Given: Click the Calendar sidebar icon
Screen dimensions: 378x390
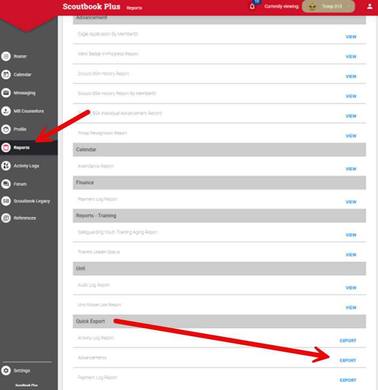Looking at the screenshot, I should pos(6,74).
